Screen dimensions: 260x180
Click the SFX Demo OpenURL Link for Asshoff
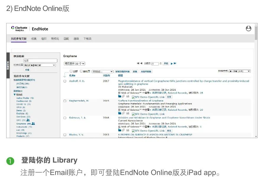(x=148, y=97)
